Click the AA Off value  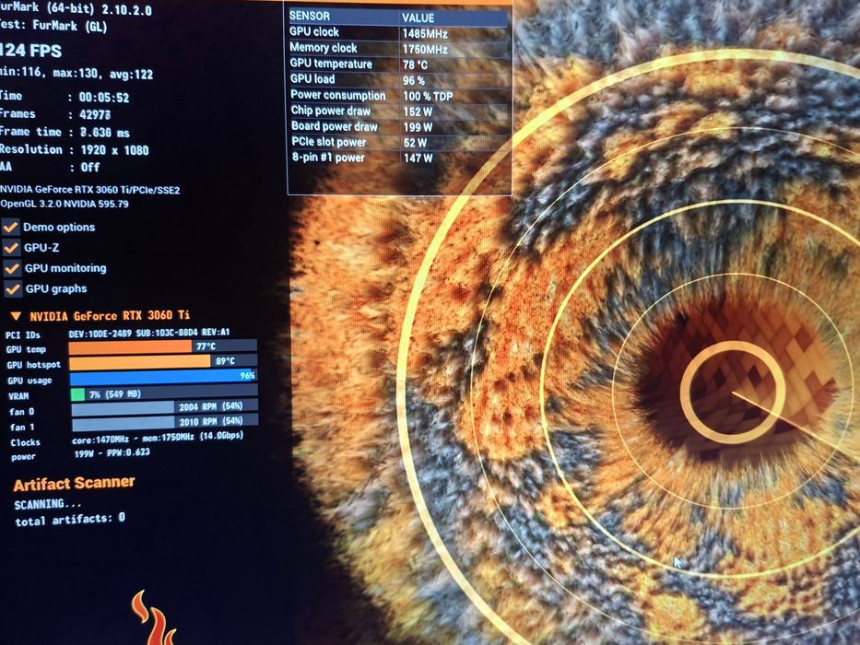[x=90, y=167]
